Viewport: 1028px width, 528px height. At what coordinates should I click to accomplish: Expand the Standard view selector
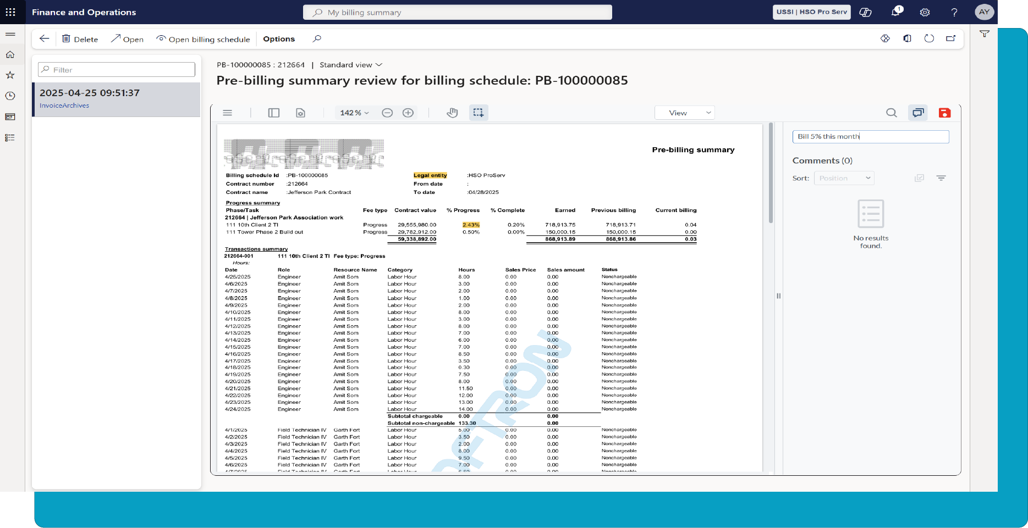pyautogui.click(x=350, y=65)
